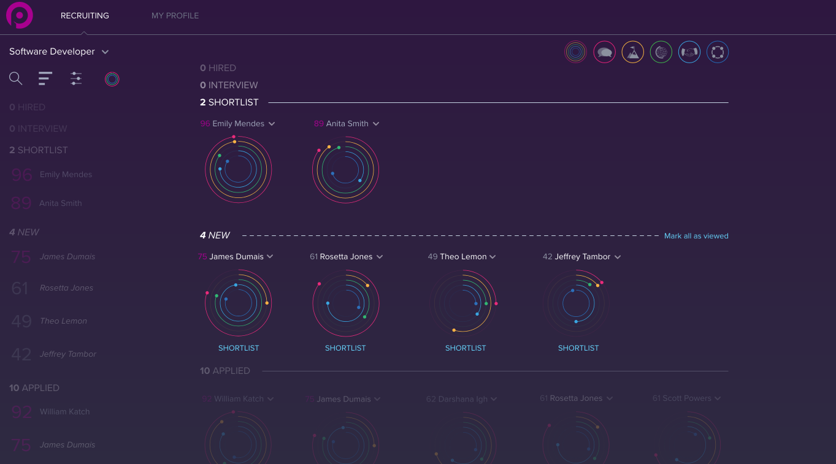This screenshot has height=464, width=836.
Task: Select the pink speech bubbles icon
Action: pos(604,52)
